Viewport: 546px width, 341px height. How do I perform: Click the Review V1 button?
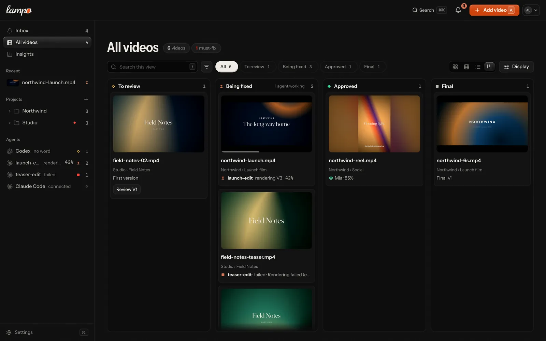[x=127, y=190]
